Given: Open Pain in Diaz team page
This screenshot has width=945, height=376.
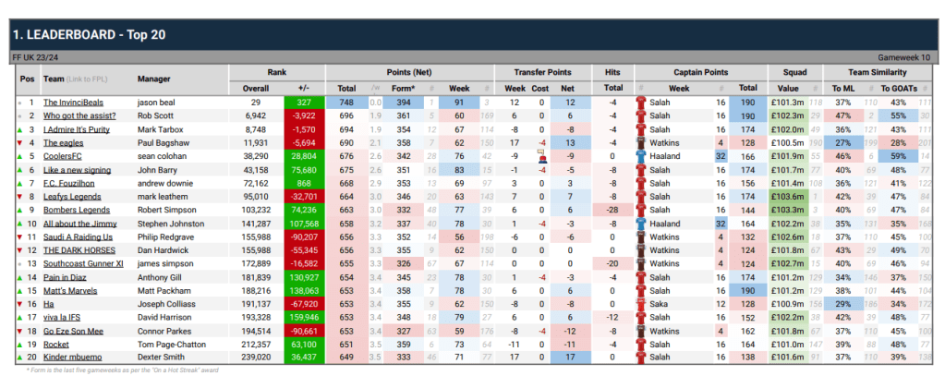Looking at the screenshot, I should tap(67, 276).
